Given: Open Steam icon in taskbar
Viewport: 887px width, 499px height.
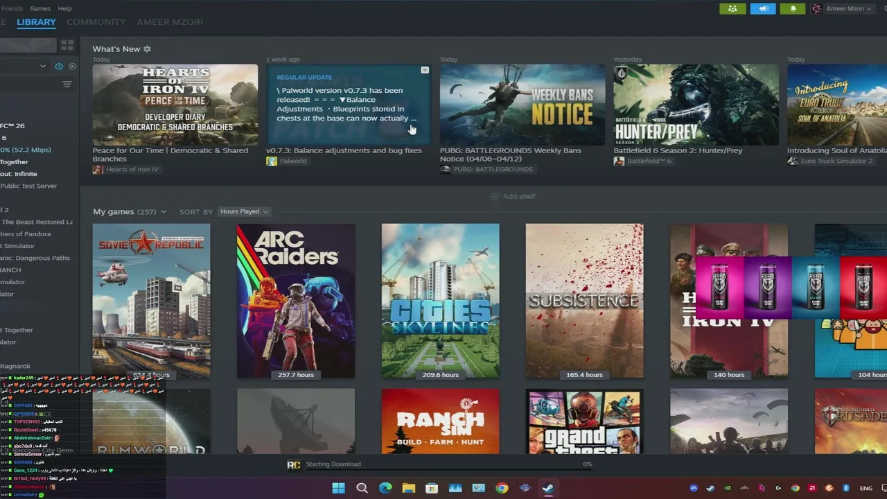Looking at the screenshot, I should point(548,488).
